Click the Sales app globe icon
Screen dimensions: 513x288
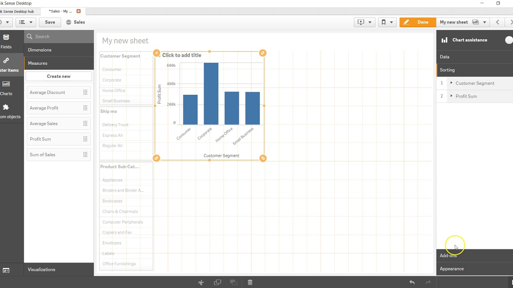tap(69, 22)
